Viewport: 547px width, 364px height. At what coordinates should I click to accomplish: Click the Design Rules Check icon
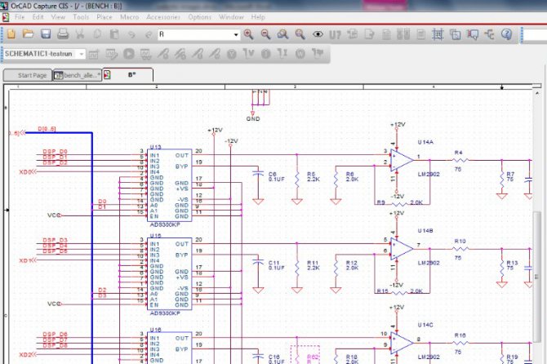[x=370, y=34]
